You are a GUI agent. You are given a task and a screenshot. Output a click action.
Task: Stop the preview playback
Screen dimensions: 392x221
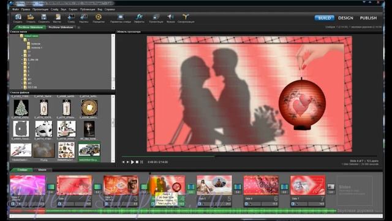point(137,162)
